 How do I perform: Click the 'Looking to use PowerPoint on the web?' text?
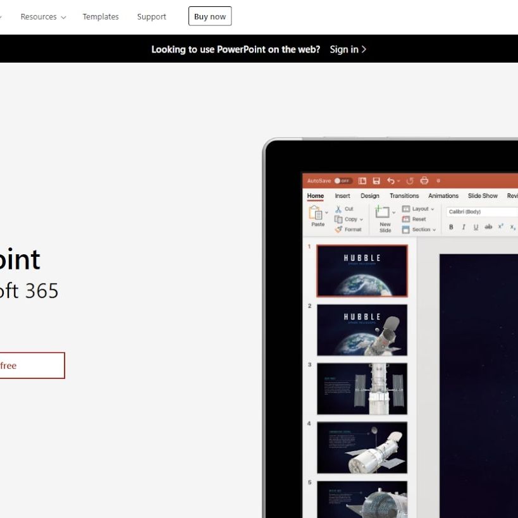click(x=235, y=49)
